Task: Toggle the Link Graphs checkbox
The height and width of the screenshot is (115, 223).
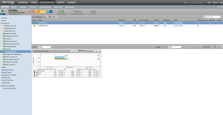Action: coord(212,47)
